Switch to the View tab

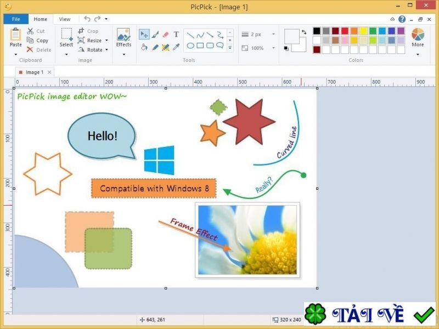[65, 19]
